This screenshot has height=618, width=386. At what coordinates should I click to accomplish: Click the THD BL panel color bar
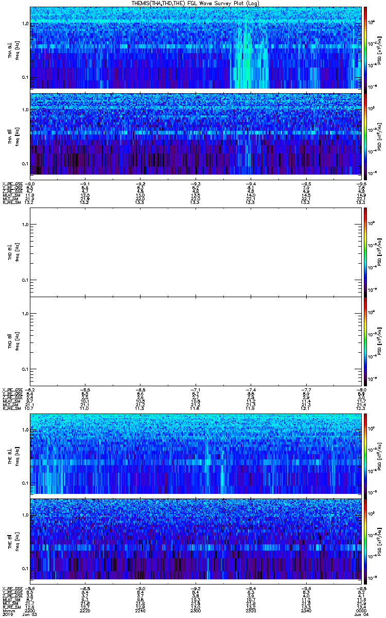(x=365, y=252)
